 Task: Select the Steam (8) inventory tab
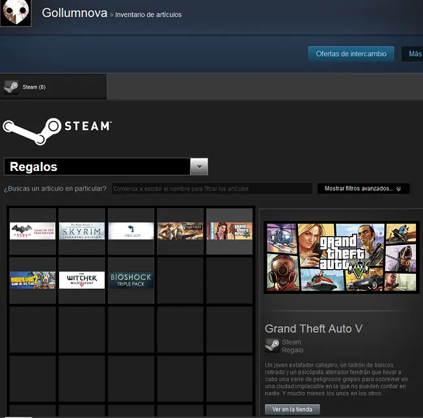[x=53, y=87]
